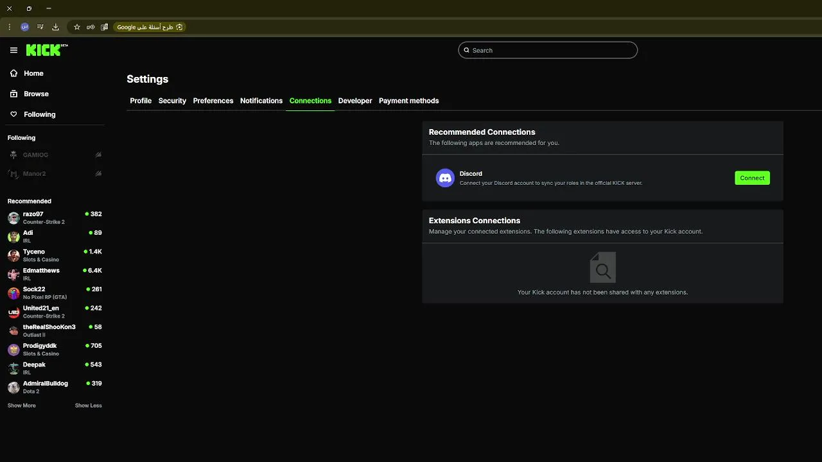
Task: Bookmark this page with the star icon
Action: tap(77, 27)
